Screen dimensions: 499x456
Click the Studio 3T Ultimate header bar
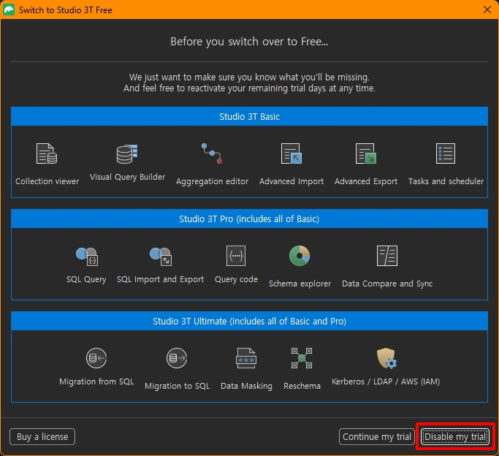pyautogui.click(x=250, y=321)
